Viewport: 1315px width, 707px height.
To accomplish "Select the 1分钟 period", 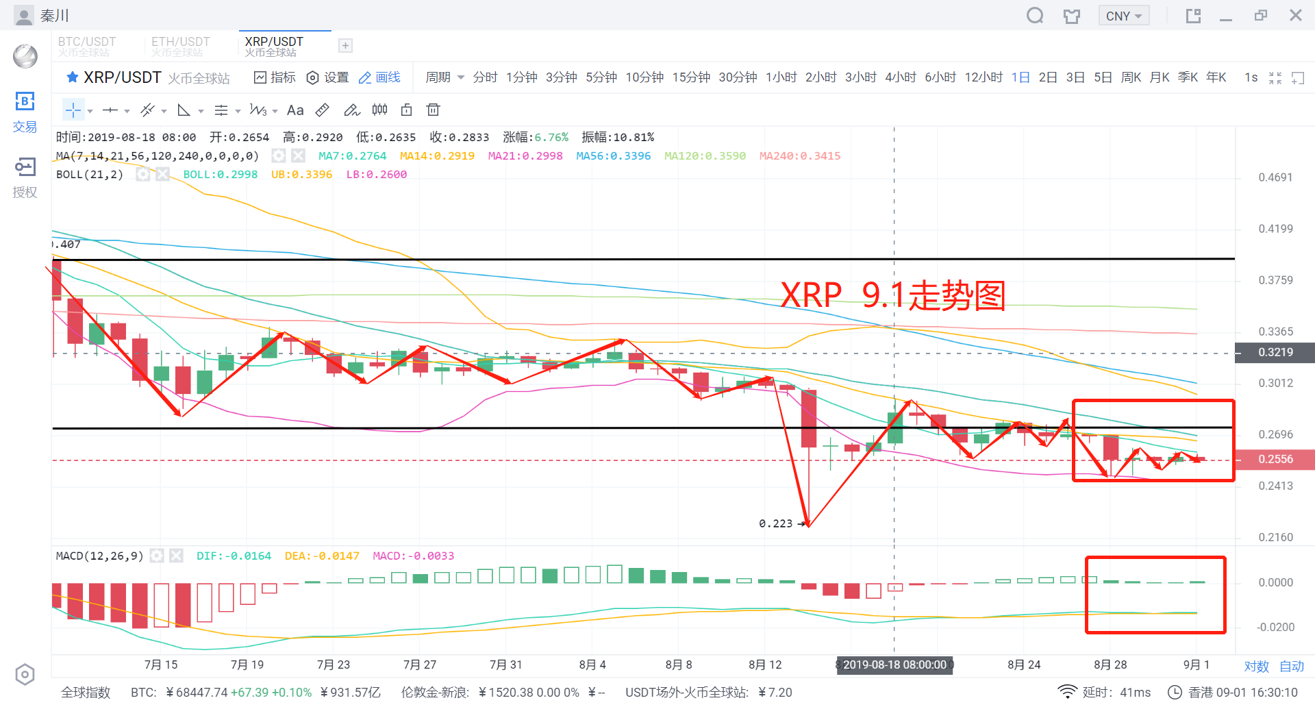I will tap(522, 77).
